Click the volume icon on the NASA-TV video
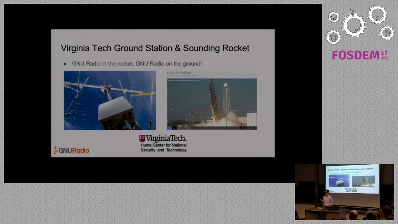 tap(174, 128)
